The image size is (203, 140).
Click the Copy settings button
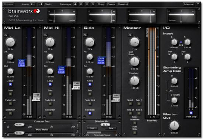[x=101, y=4]
